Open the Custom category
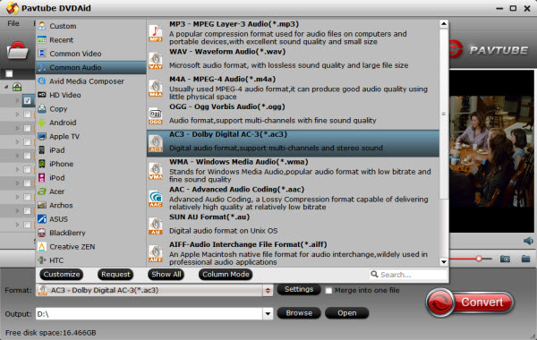This screenshot has height=340, width=537. (x=90, y=26)
